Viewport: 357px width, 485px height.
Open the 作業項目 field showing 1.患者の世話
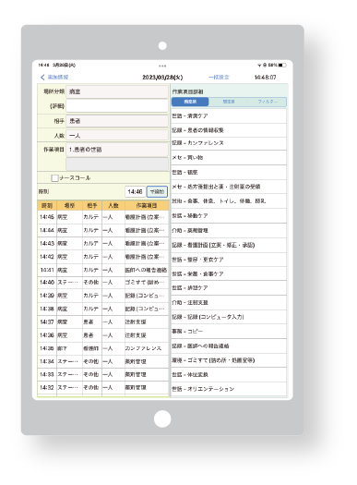coord(117,150)
